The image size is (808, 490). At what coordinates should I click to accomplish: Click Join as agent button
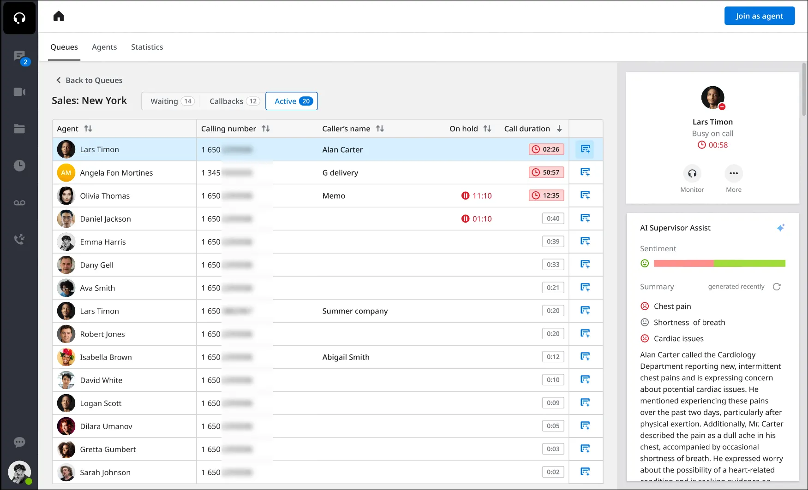point(759,16)
